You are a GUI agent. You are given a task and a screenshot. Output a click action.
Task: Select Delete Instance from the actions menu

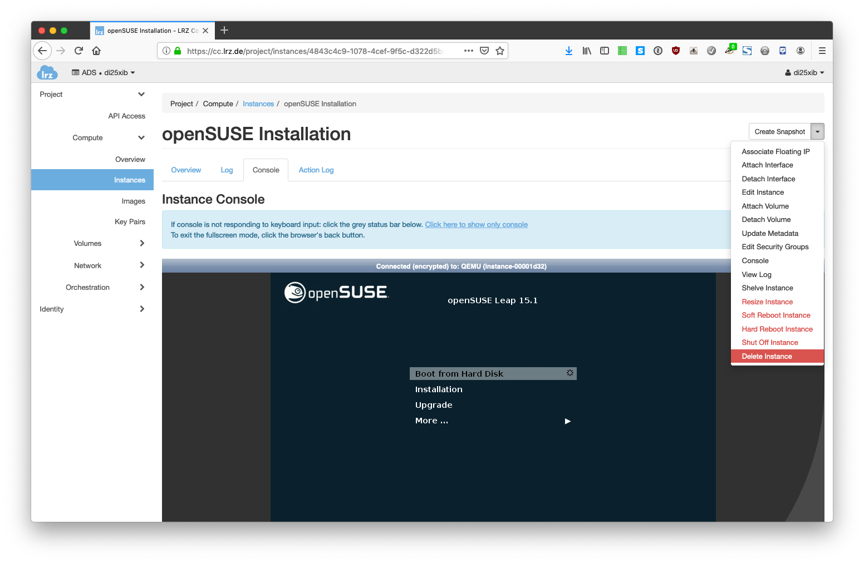[x=767, y=357]
